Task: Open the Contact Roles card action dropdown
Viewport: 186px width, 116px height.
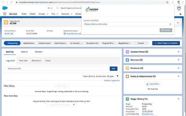Action: (x=178, y=52)
